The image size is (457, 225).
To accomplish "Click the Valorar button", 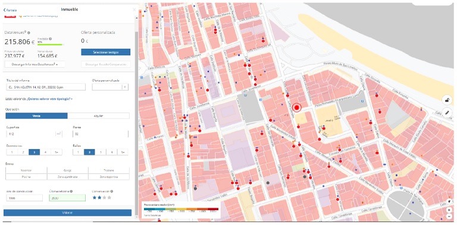I will point(67,213).
